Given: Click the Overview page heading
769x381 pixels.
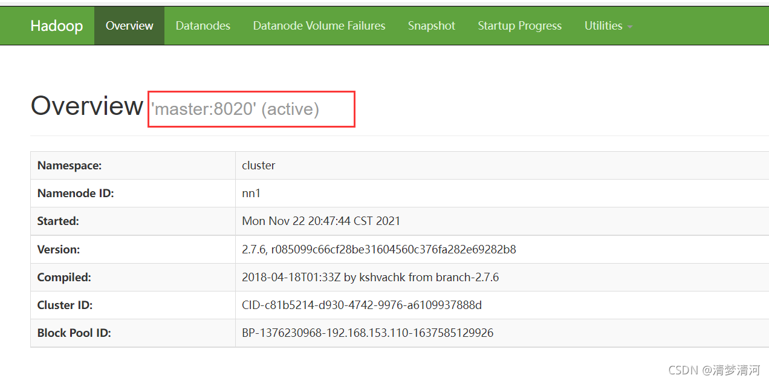Looking at the screenshot, I should coord(87,106).
